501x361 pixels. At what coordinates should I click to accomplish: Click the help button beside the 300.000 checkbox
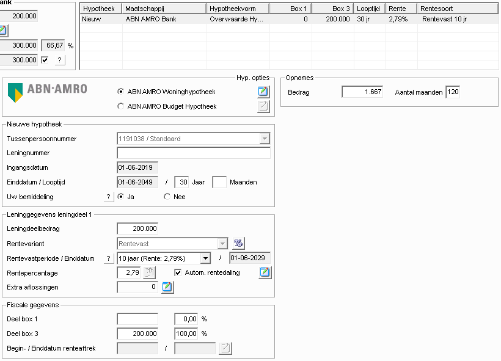tap(60, 60)
